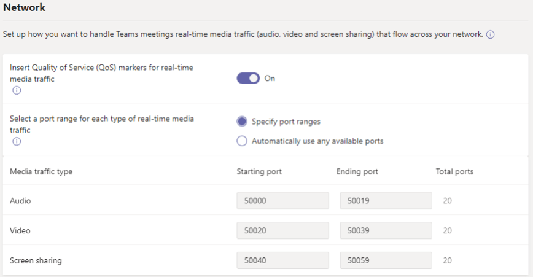Click info icon under port range label
Viewport: 533px width, 277px height.
click(x=17, y=141)
